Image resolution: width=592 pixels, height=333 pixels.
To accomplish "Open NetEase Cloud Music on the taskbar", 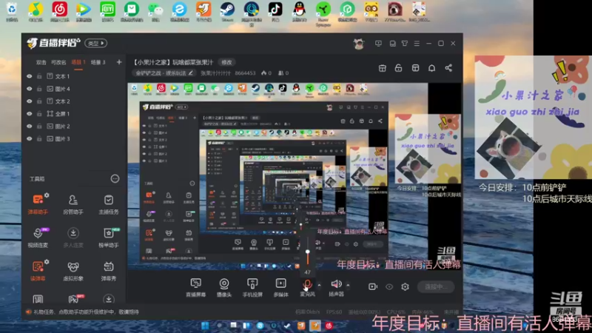I will click(329, 326).
